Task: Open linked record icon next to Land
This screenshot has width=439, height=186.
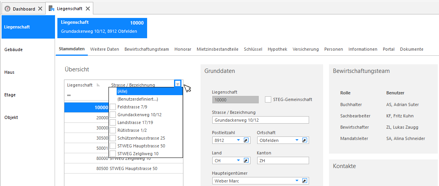Action: coord(246,161)
